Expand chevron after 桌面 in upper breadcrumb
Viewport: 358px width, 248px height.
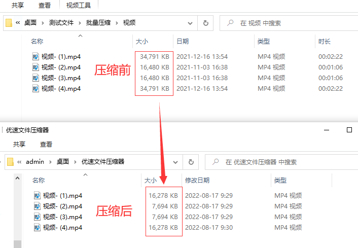[x=43, y=23]
